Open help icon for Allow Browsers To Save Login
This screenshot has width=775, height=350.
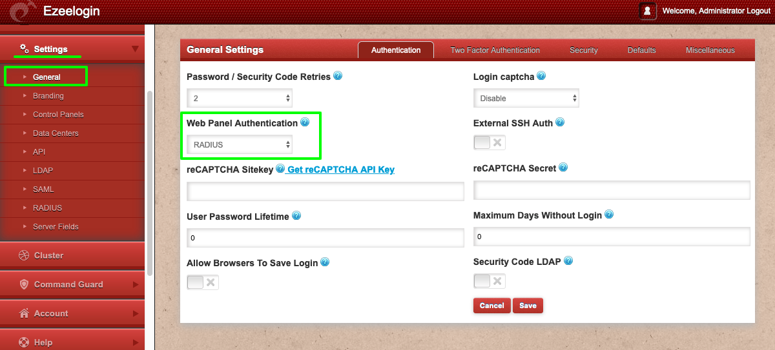pyautogui.click(x=325, y=262)
